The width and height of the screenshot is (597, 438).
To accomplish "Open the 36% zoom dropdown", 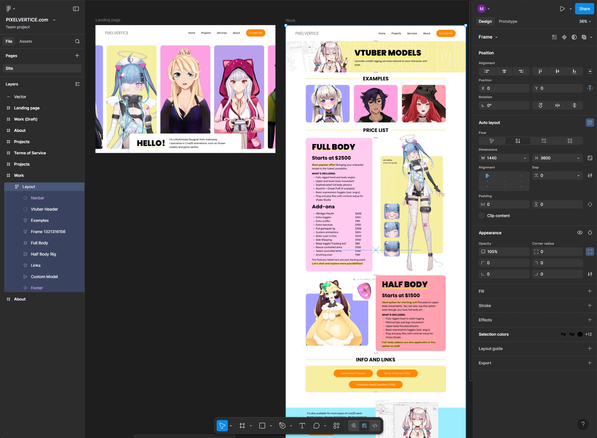I will (585, 21).
